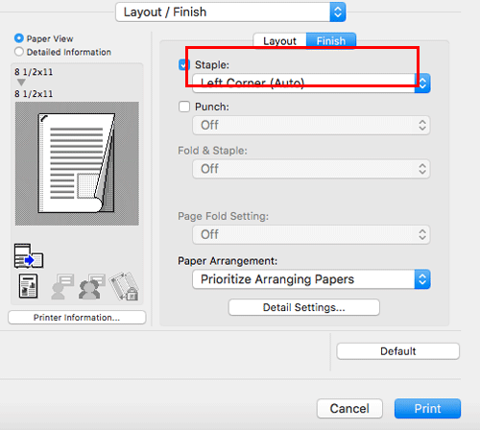Select the Detailed Information radio button
480x430 pixels.
click(19, 52)
